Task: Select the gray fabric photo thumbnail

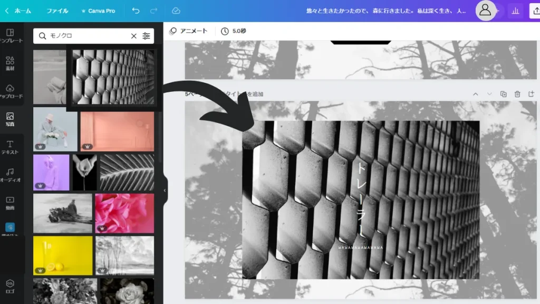Action: [50, 77]
